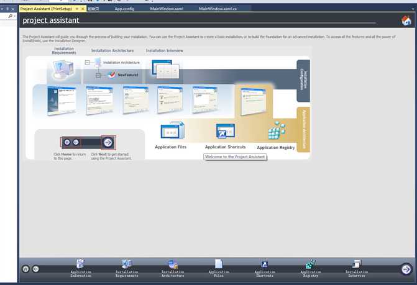The width and height of the screenshot is (417, 285).
Task: Click the Application Registry label
Action: (x=276, y=147)
